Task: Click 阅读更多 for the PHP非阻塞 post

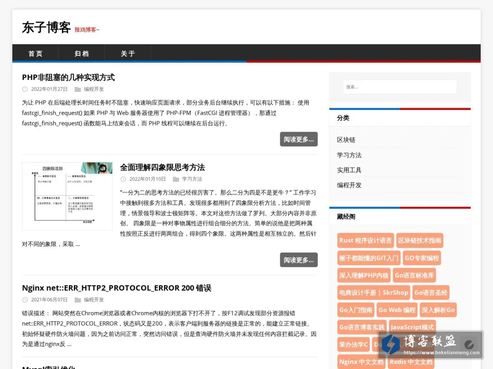Action: click(299, 139)
